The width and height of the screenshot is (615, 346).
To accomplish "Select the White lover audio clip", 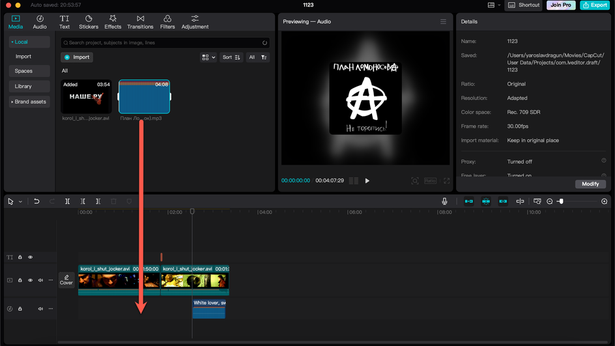I will (209, 309).
